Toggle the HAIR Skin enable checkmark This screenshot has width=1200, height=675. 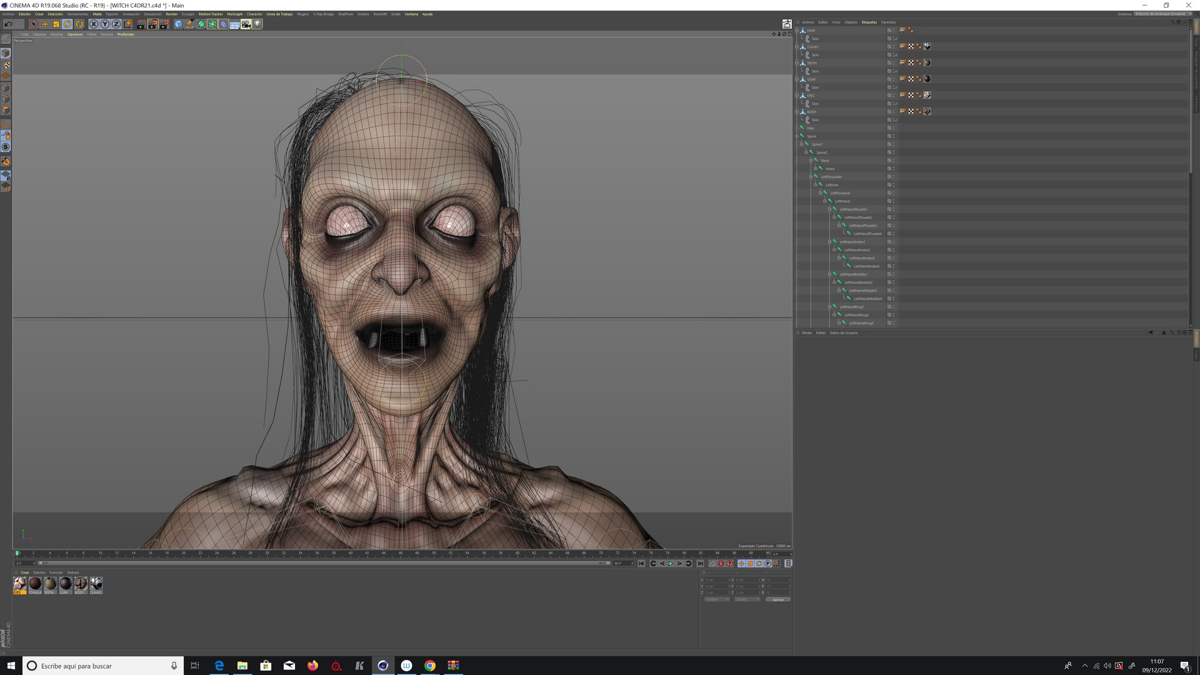(x=896, y=39)
